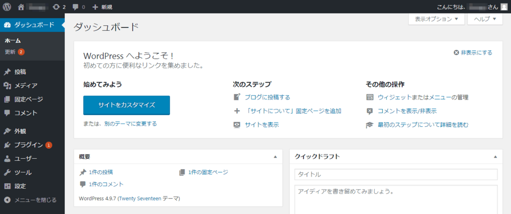
Task: Click the 設定 sliders icon
Action: pyautogui.click(x=7, y=186)
